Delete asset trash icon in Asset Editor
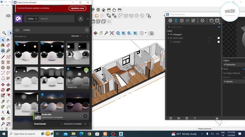The width and height of the screenshot is (245, 137). (195, 118)
